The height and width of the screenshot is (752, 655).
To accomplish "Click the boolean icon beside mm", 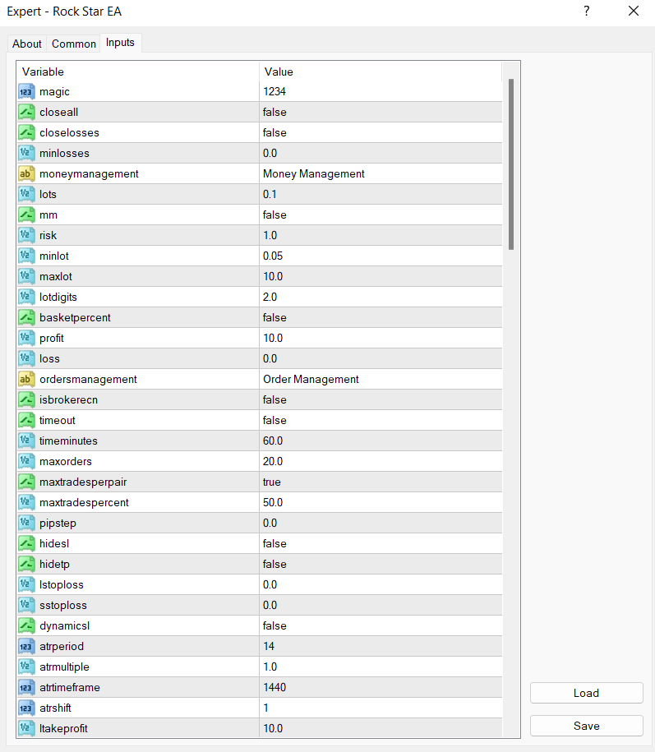I will tap(26, 215).
